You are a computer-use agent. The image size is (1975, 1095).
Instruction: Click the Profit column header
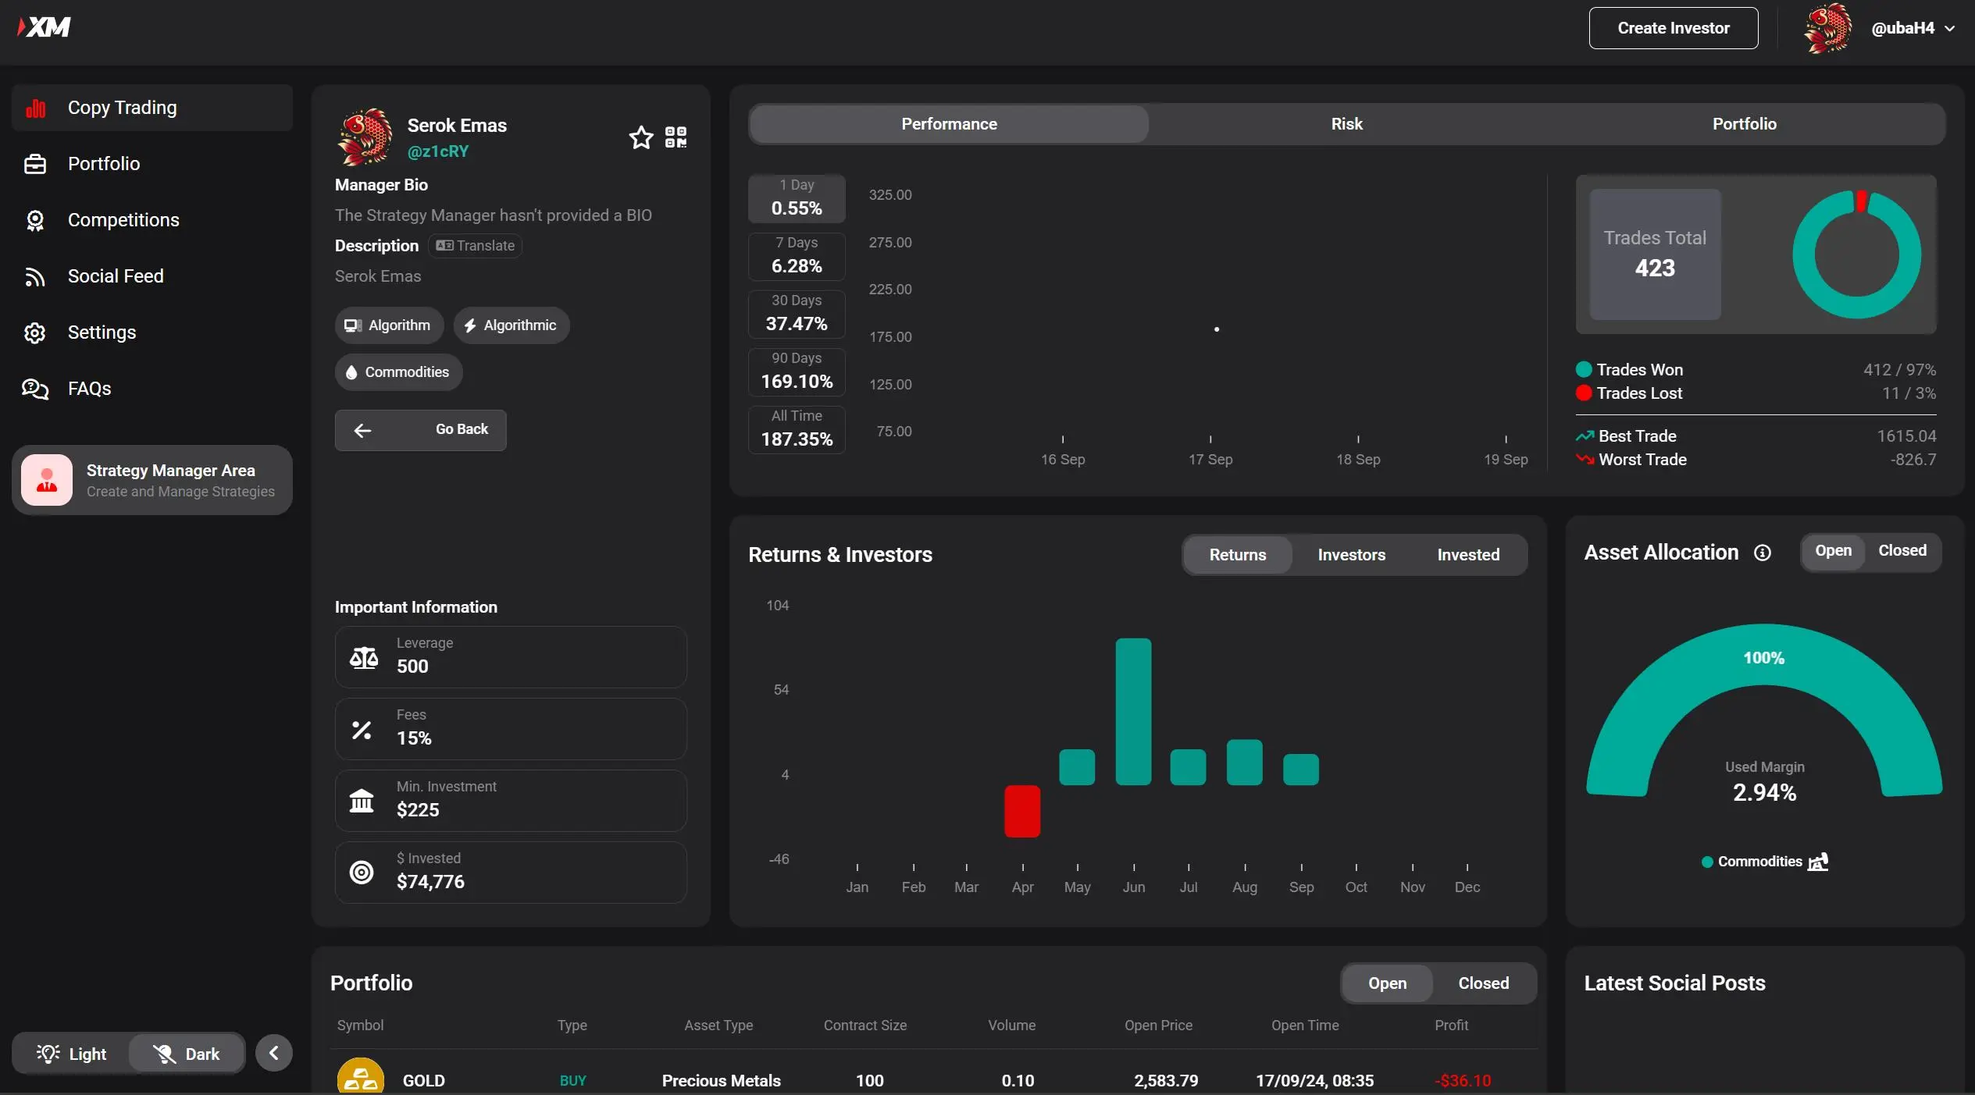(1451, 1026)
